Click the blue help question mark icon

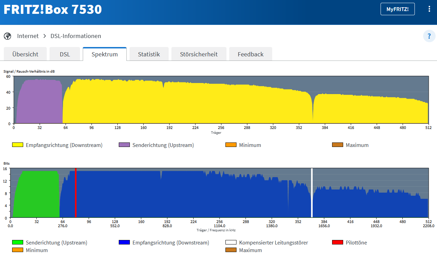[x=429, y=36]
